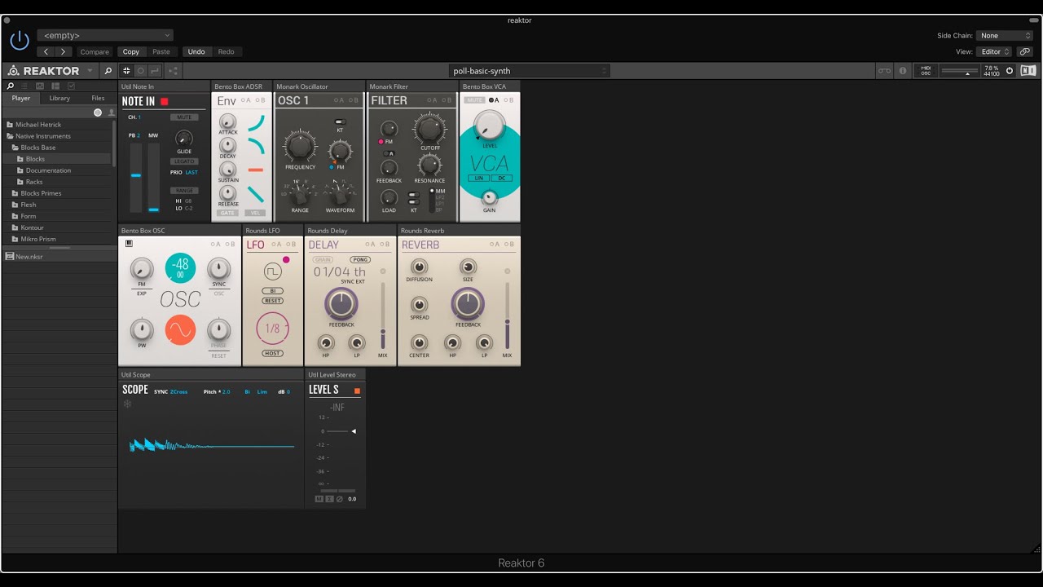
Task: Open the info hints icon
Action: 902,71
